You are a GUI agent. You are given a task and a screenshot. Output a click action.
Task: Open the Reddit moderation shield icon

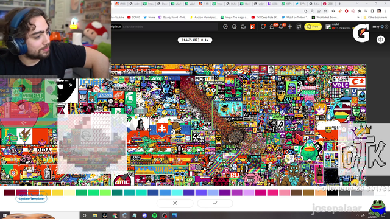pyautogui.click(x=263, y=27)
